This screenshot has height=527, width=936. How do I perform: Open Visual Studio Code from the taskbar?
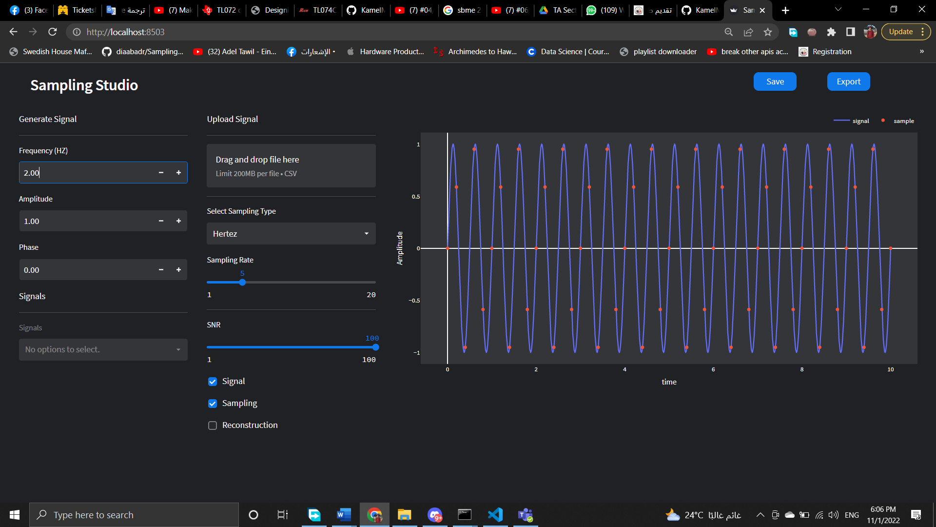(495, 514)
